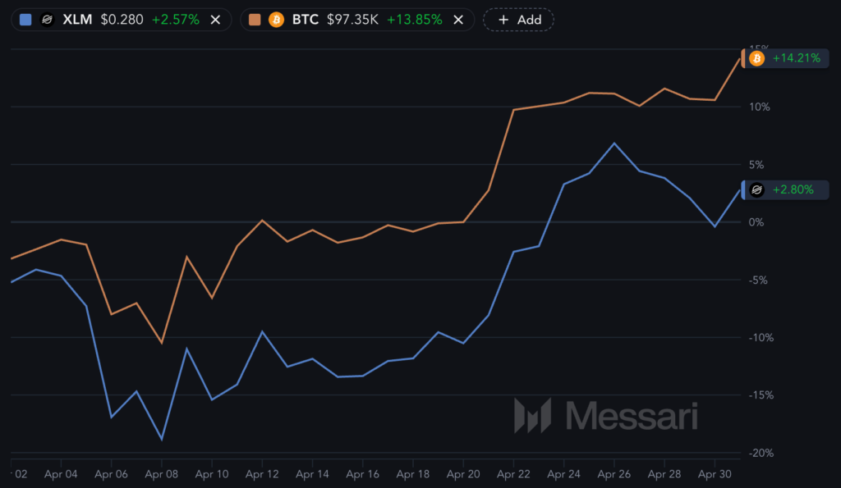Remove XLM using its X icon

[216, 20]
